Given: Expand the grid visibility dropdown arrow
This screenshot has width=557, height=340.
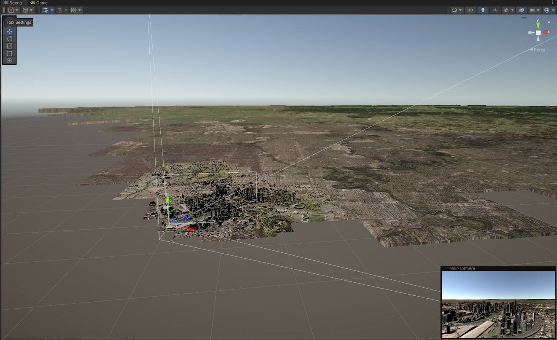Looking at the screenshot, I should point(52,10).
